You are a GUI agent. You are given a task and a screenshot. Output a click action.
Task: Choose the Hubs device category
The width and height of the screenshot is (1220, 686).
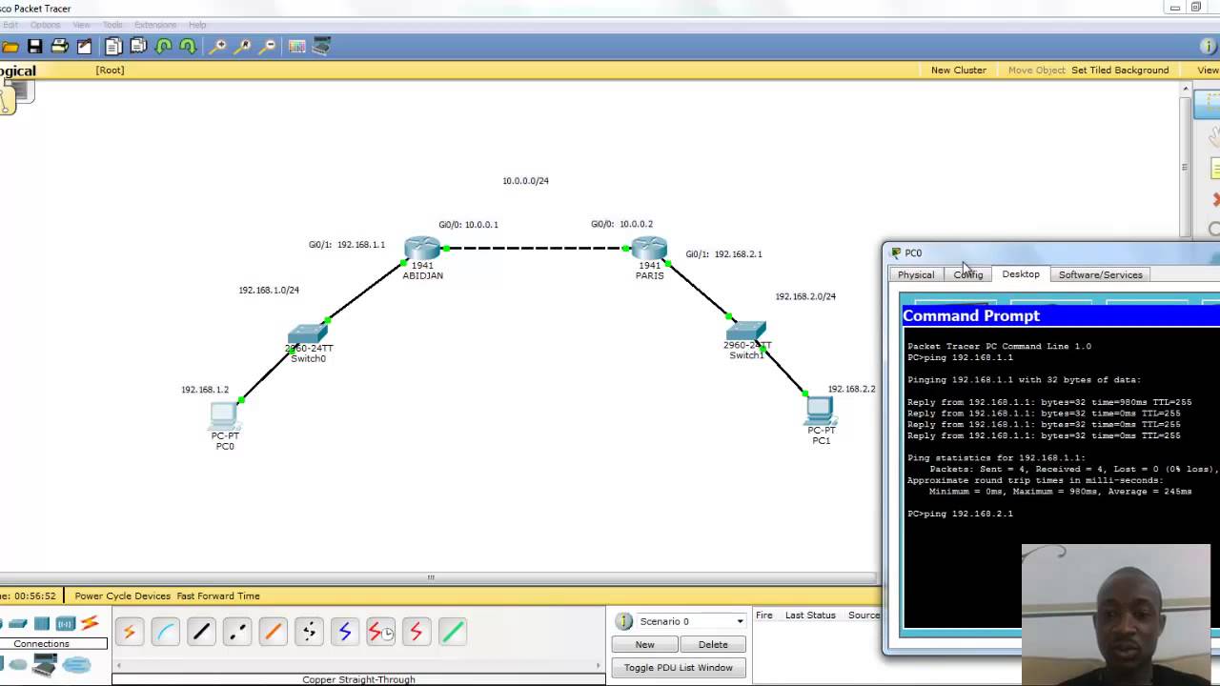pyautogui.click(x=41, y=623)
